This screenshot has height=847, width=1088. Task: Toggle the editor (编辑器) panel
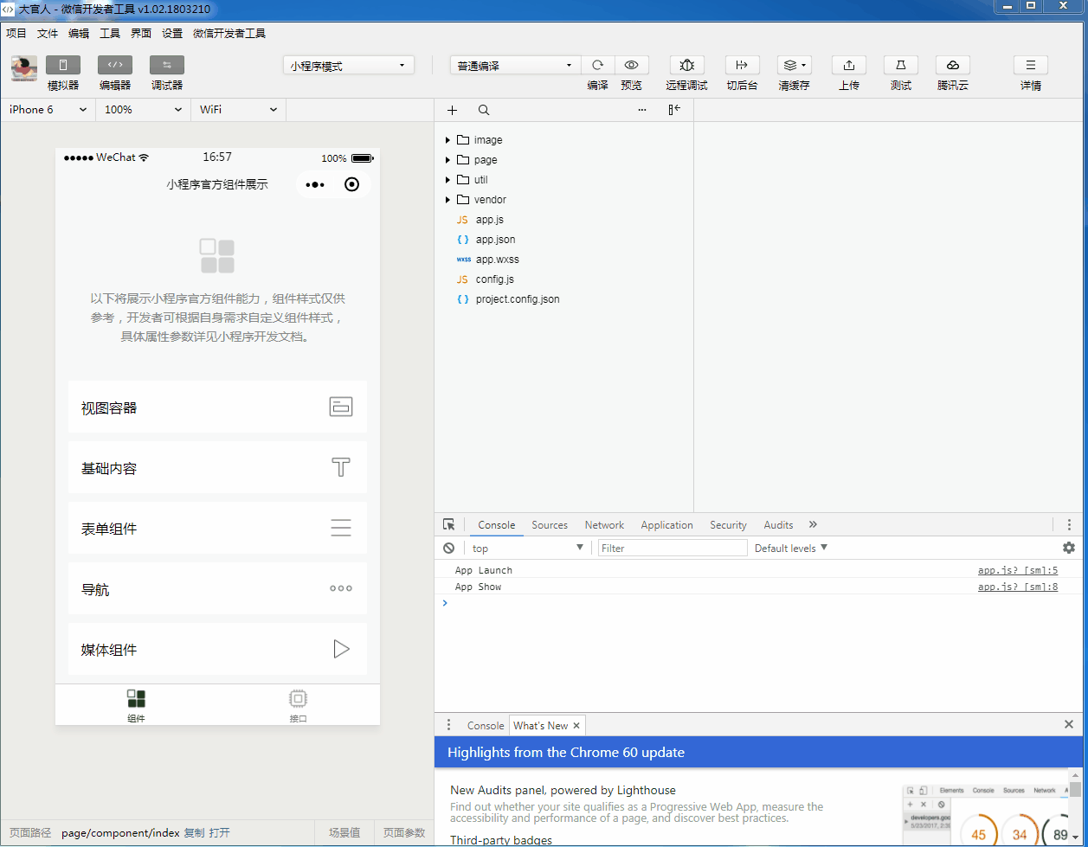click(x=115, y=66)
